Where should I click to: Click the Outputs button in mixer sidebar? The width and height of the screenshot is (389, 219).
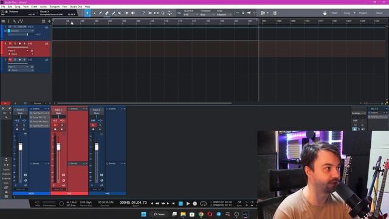6,174
